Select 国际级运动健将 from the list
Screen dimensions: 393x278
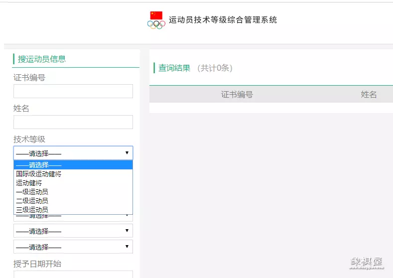tap(39, 174)
